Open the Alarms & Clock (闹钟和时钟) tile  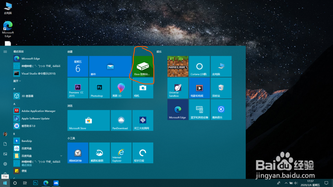pyautogui.click(x=78, y=153)
